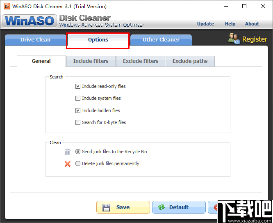Click the Register users icon

234,39
